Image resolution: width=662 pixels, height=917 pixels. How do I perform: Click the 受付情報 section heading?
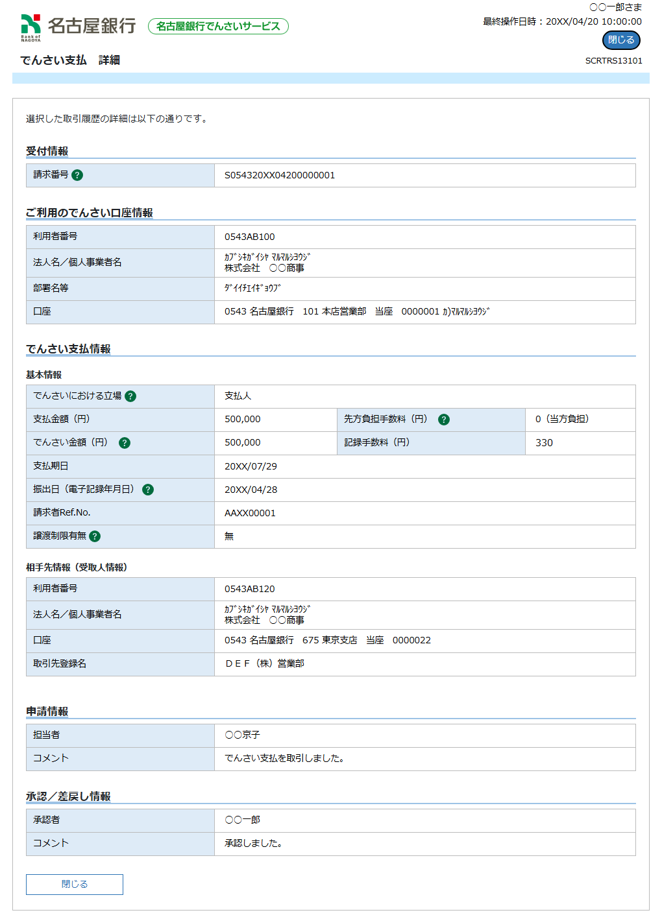click(x=47, y=151)
